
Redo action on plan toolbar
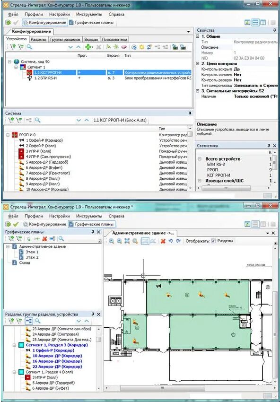[x=178, y=241]
